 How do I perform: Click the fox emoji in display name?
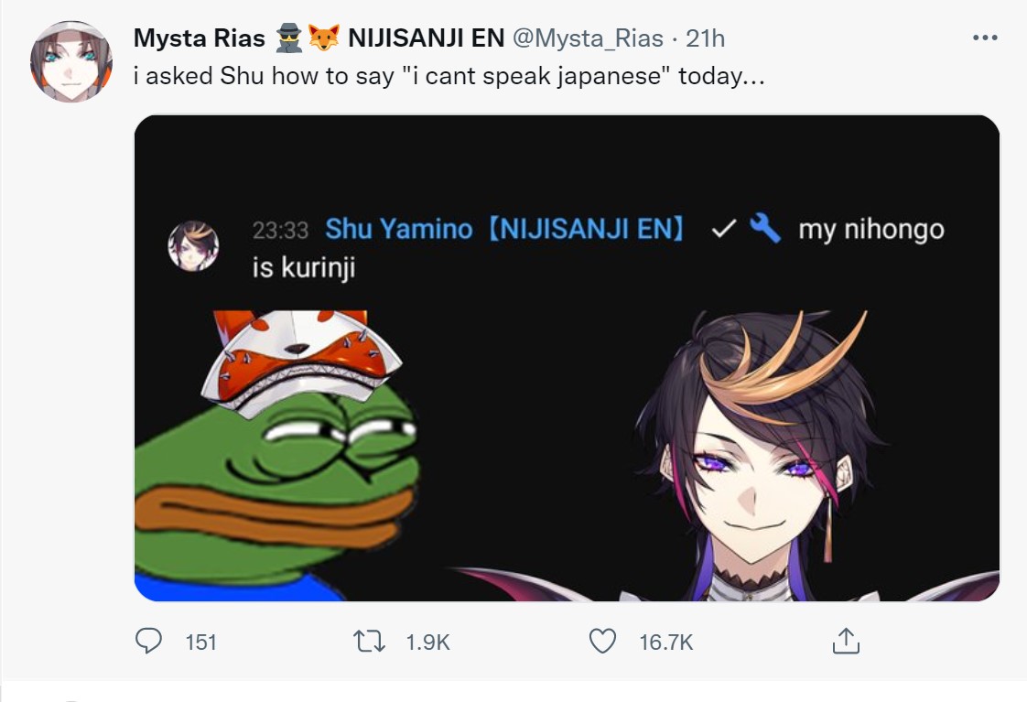coord(324,38)
